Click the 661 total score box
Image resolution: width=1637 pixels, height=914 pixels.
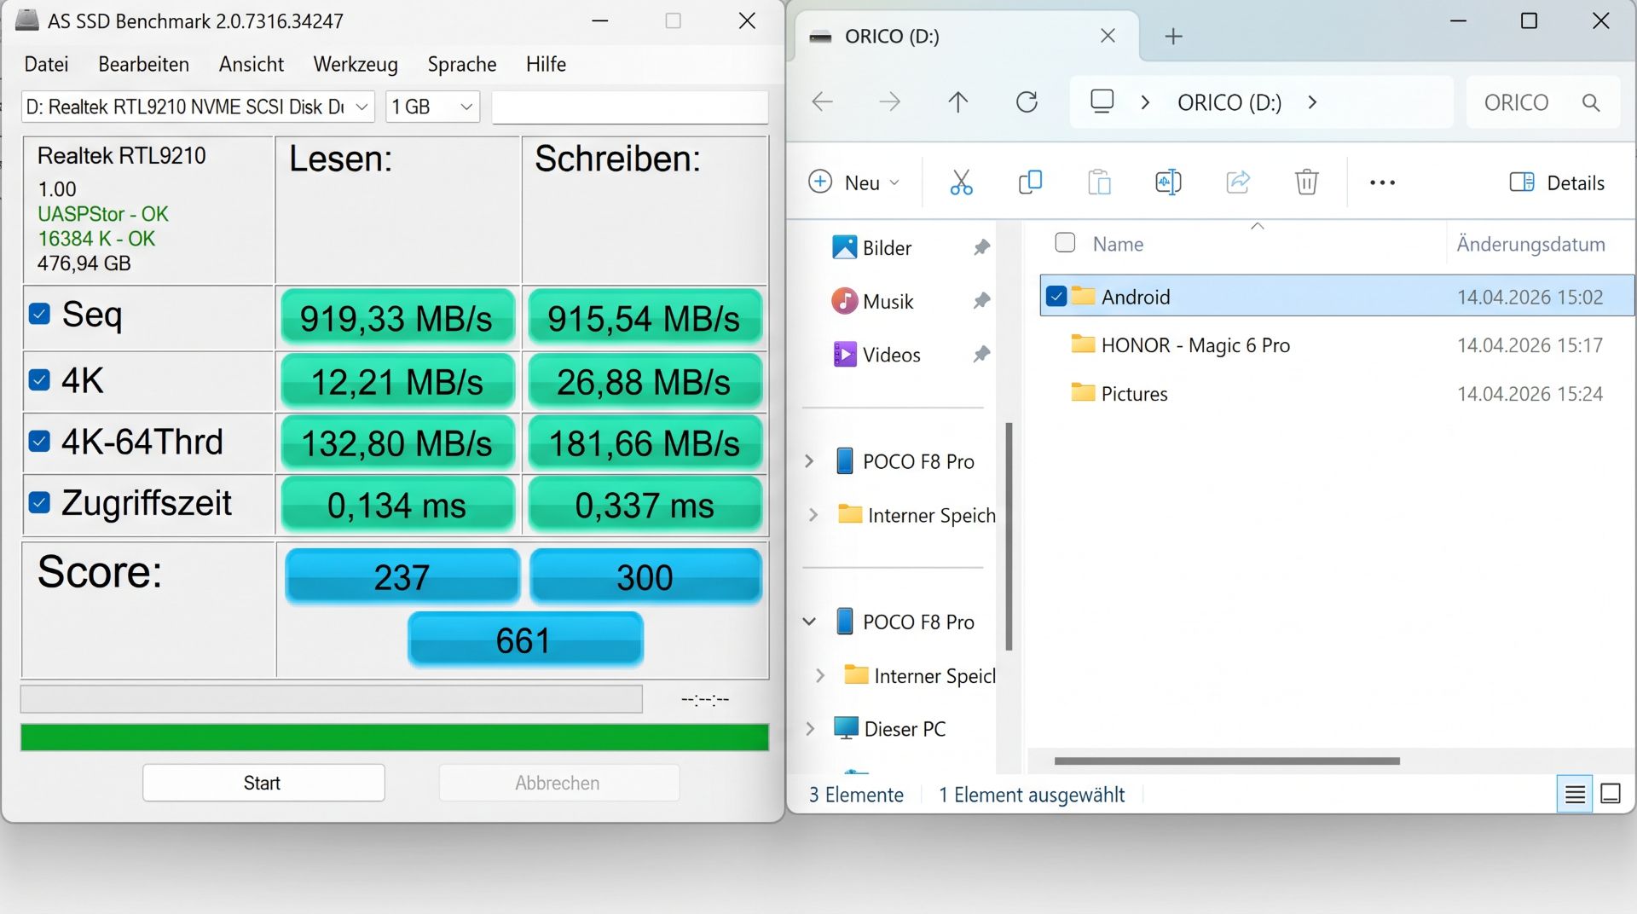click(x=525, y=639)
